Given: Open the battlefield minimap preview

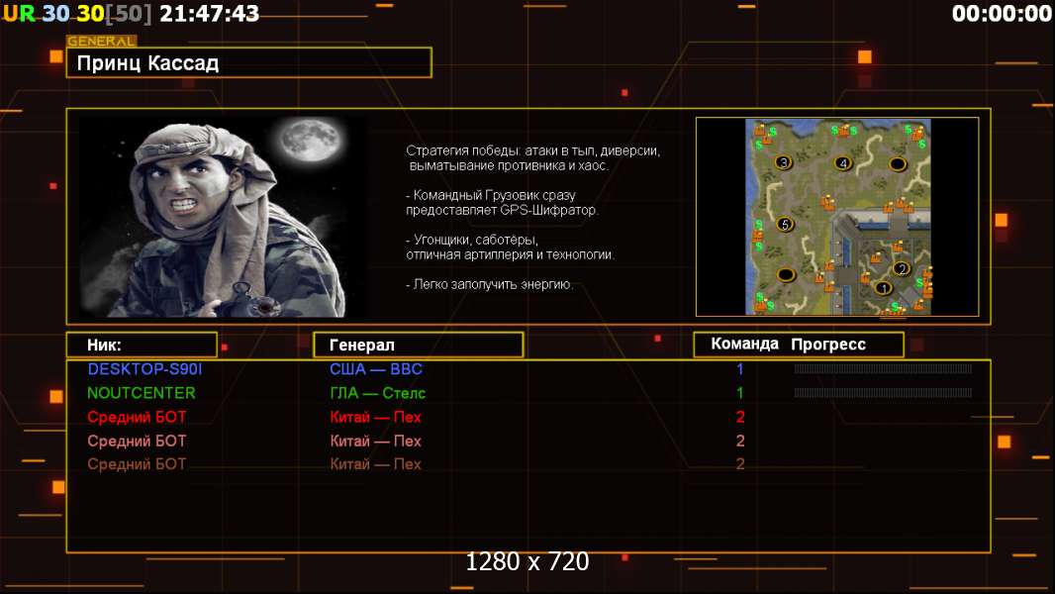Looking at the screenshot, I should [837, 217].
